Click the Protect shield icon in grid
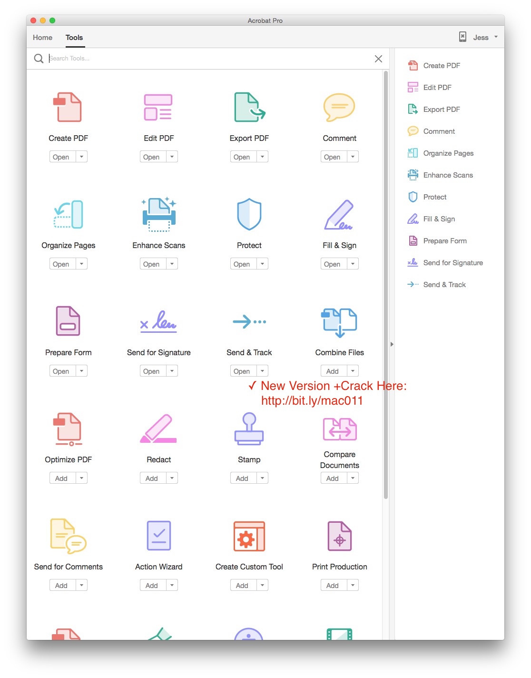The width and height of the screenshot is (531, 678). [249, 214]
